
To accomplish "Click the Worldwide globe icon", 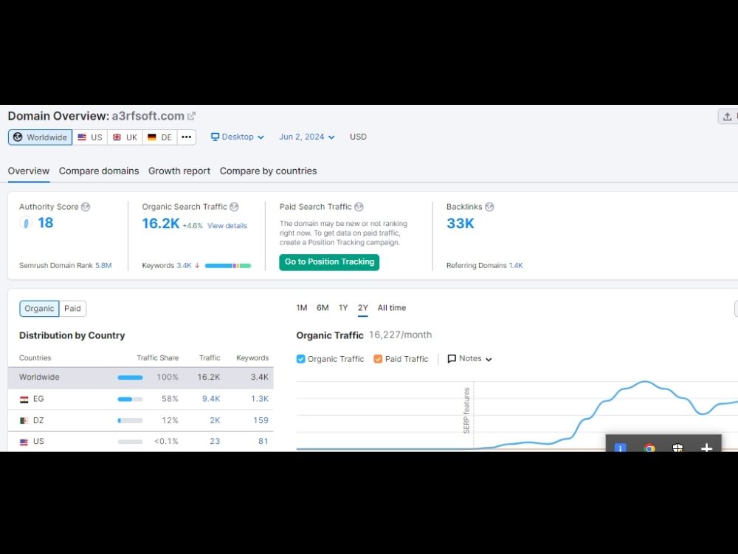I will (x=18, y=137).
